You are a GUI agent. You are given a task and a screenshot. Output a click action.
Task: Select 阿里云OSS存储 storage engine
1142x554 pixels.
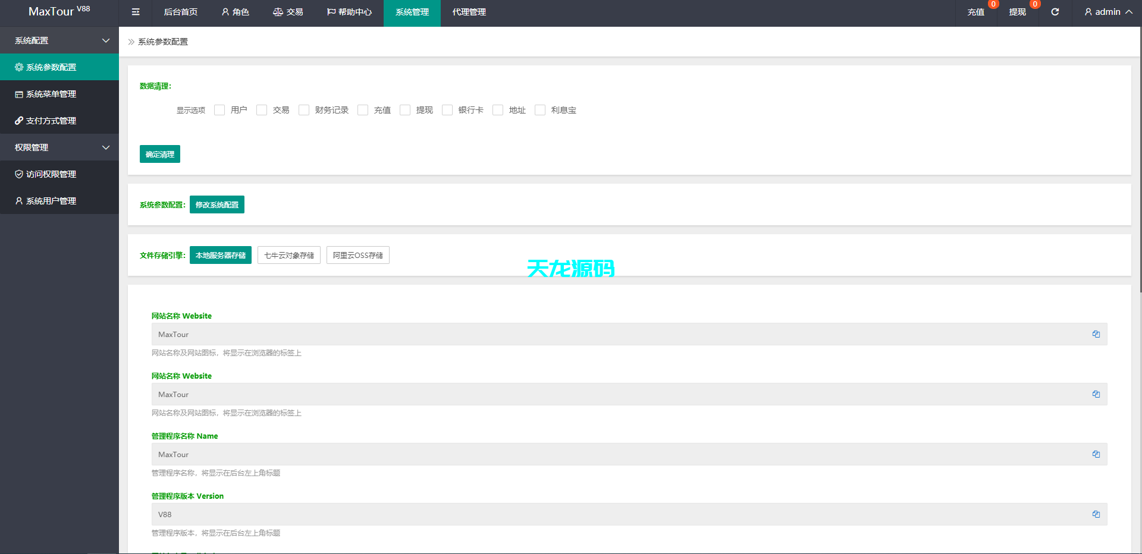(357, 255)
